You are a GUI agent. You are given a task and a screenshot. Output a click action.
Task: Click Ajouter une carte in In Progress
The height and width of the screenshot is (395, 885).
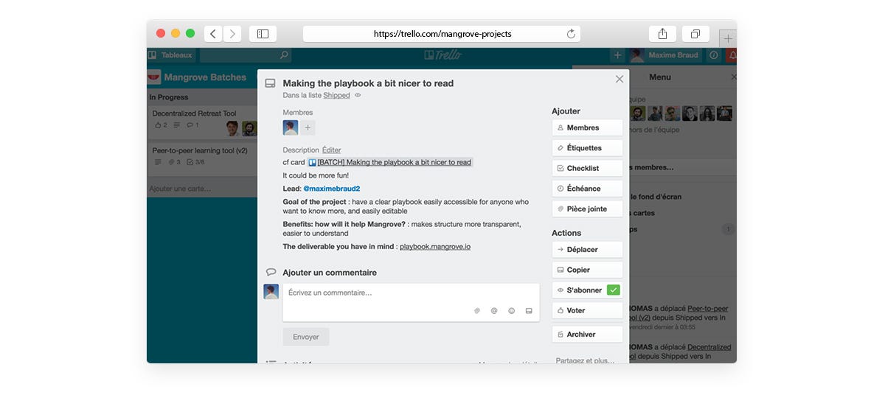[180, 189]
